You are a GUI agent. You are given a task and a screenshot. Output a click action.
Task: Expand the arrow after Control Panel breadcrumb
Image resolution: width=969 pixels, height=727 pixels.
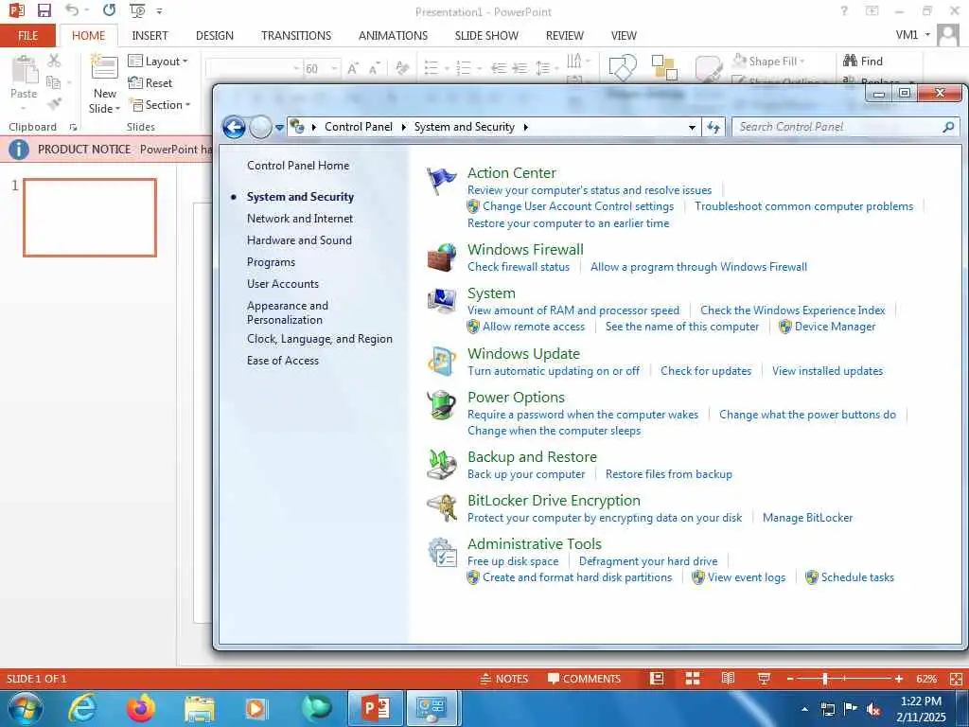[403, 127]
